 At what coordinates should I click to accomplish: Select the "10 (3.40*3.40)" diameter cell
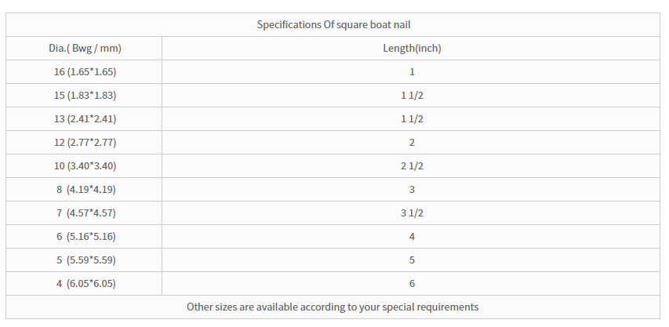(x=85, y=166)
